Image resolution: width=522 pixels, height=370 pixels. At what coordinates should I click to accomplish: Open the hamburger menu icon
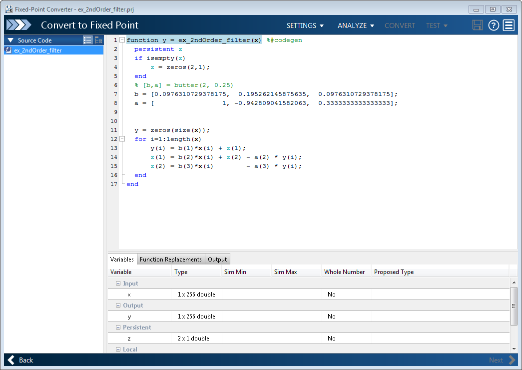pos(509,25)
